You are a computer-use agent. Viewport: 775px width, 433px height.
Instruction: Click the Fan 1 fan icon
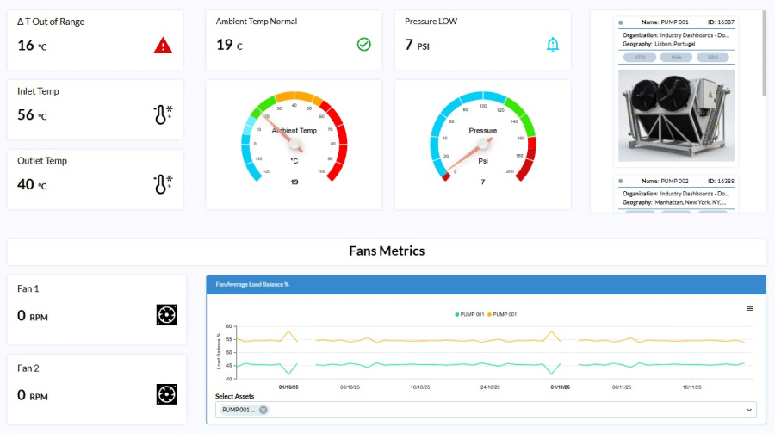(x=166, y=315)
